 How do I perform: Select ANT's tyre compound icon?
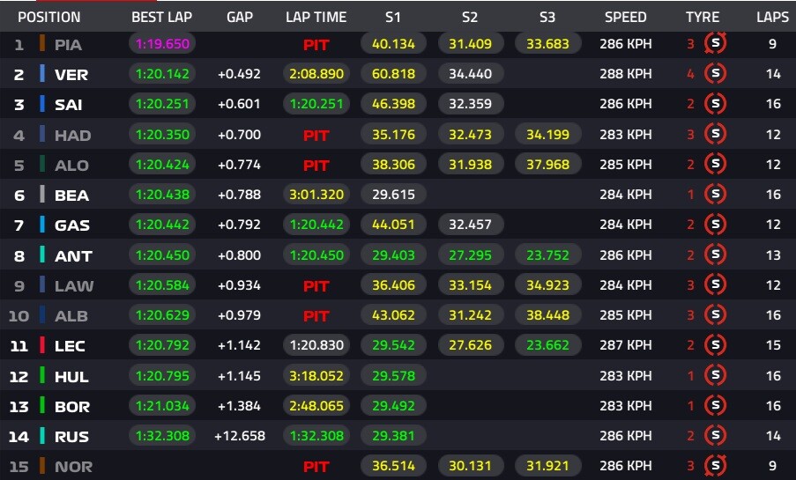[x=715, y=255]
